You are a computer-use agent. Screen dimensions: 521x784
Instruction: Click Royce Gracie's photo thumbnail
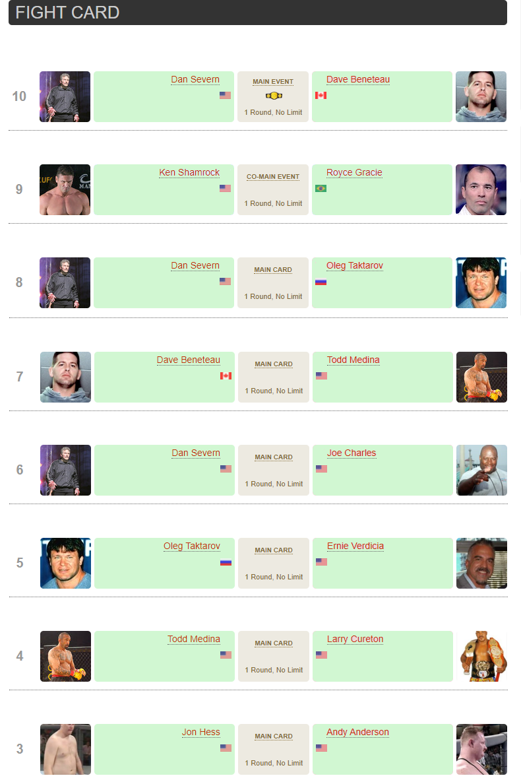coord(481,189)
